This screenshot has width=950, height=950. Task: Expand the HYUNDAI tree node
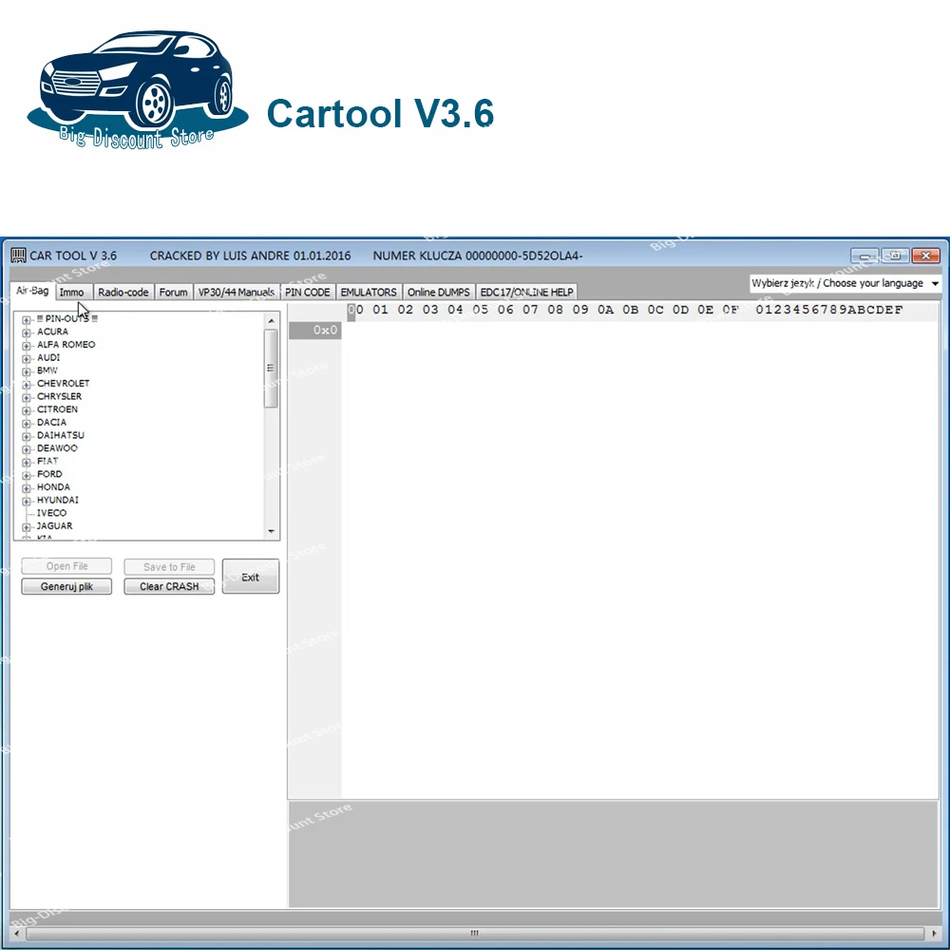pyautogui.click(x=26, y=501)
